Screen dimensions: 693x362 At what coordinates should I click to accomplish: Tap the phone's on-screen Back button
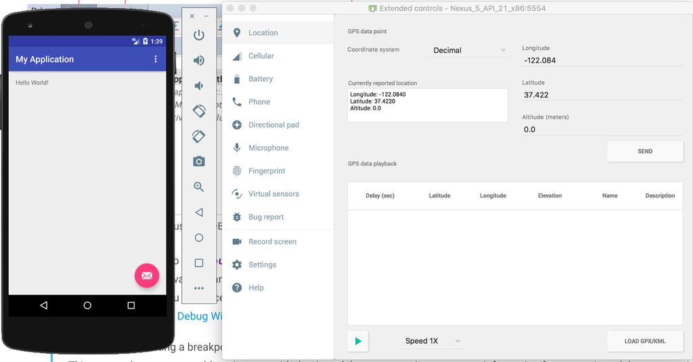[43, 305]
